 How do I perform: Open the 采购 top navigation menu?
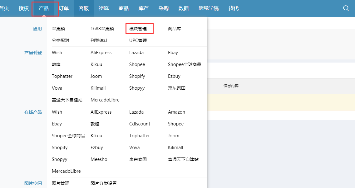click(x=164, y=8)
